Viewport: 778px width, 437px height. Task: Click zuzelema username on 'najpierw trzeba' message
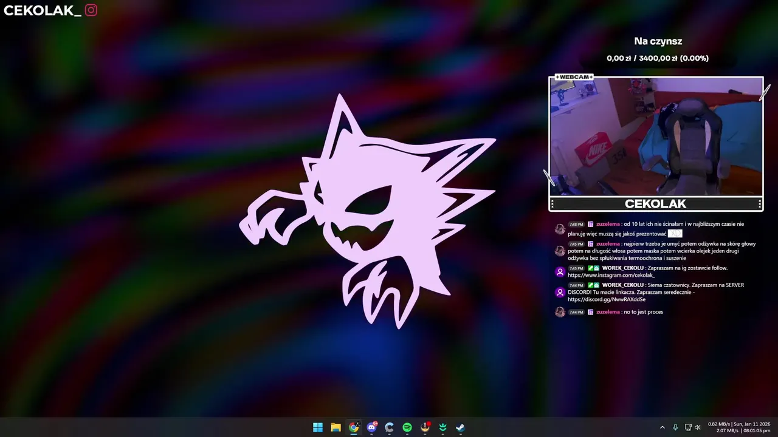(608, 244)
